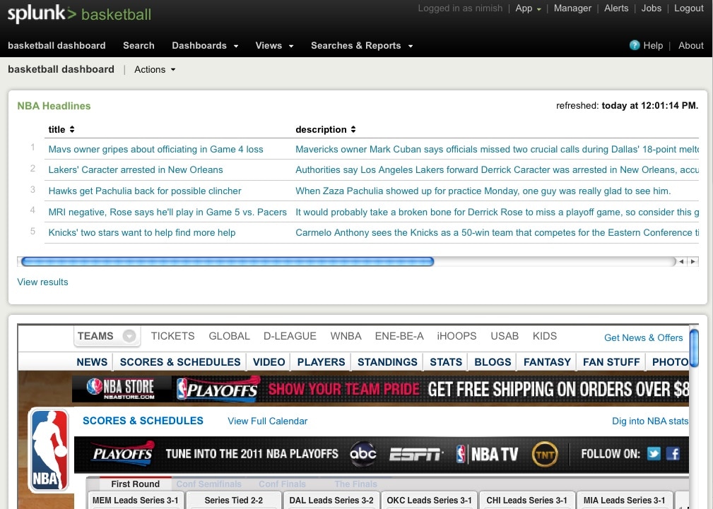The height and width of the screenshot is (509, 713).
Task: Open the Dashboards dropdown menu
Action: (205, 45)
